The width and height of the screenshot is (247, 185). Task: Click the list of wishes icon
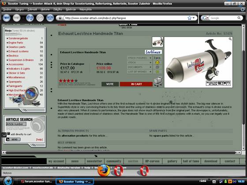coord(157,72)
